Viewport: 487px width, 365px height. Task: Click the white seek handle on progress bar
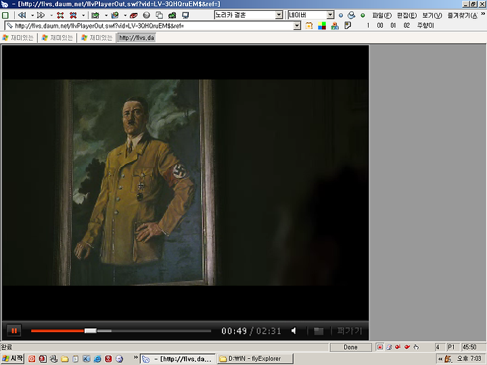pyautogui.click(x=91, y=331)
